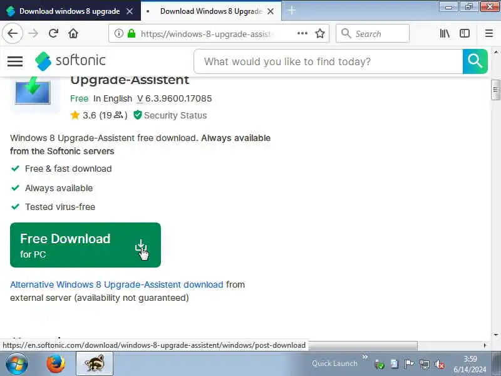The width and height of the screenshot is (501, 376).
Task: Bookmark this page with the star icon
Action: [x=320, y=33]
